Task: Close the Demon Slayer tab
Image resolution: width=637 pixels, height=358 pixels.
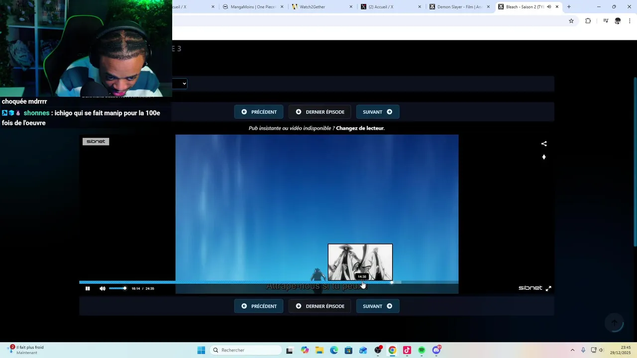Action: 488,7
